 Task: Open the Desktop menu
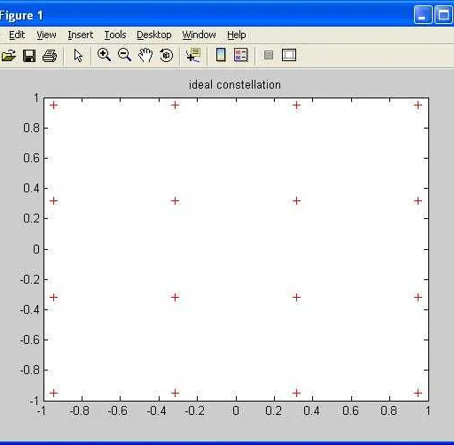pos(154,35)
